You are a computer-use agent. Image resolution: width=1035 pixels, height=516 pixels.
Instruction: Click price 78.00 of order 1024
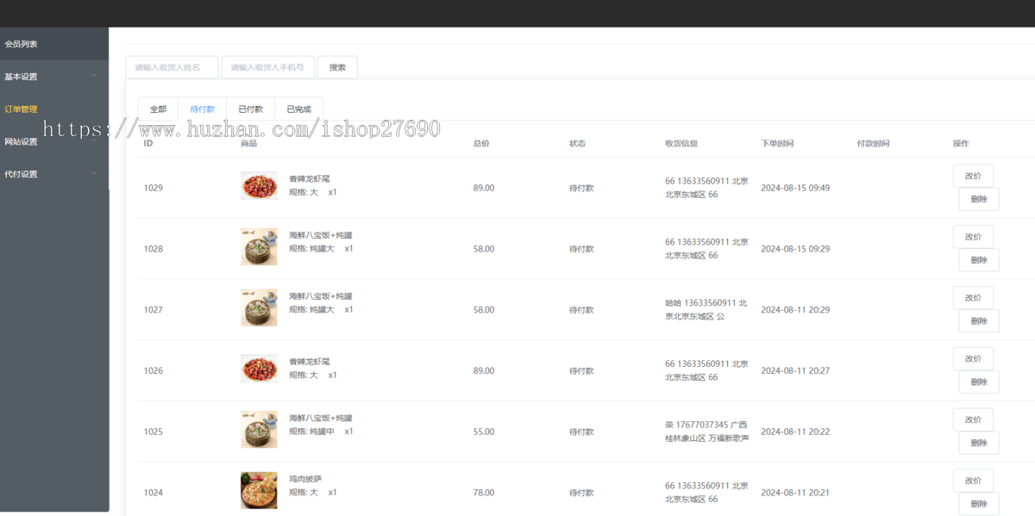point(484,493)
